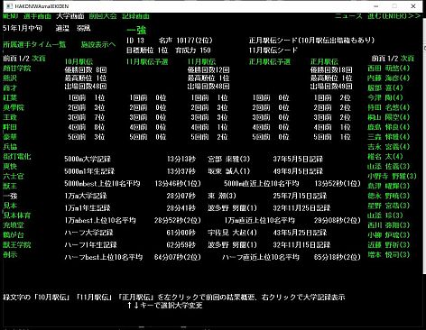Open the ニュース screen
Image resolution: width=426 pixels, height=330 pixels.
pyautogui.click(x=348, y=16)
